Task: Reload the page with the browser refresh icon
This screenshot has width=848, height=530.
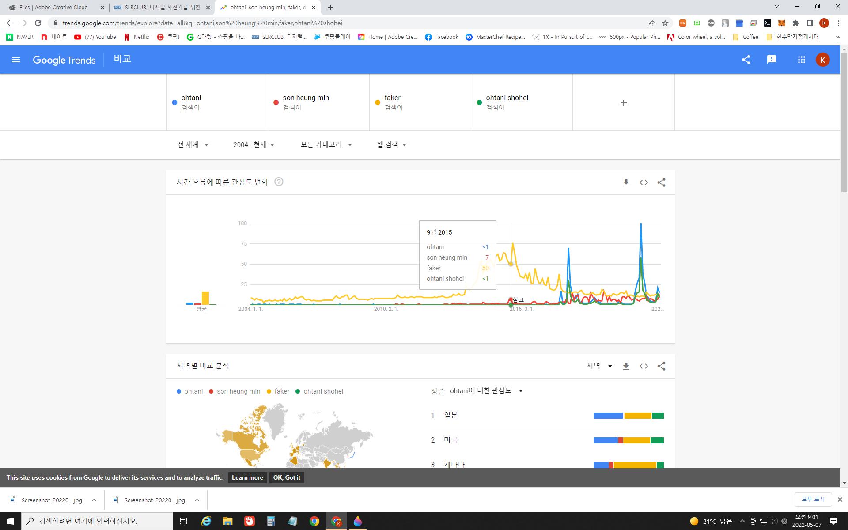Action: point(38,23)
